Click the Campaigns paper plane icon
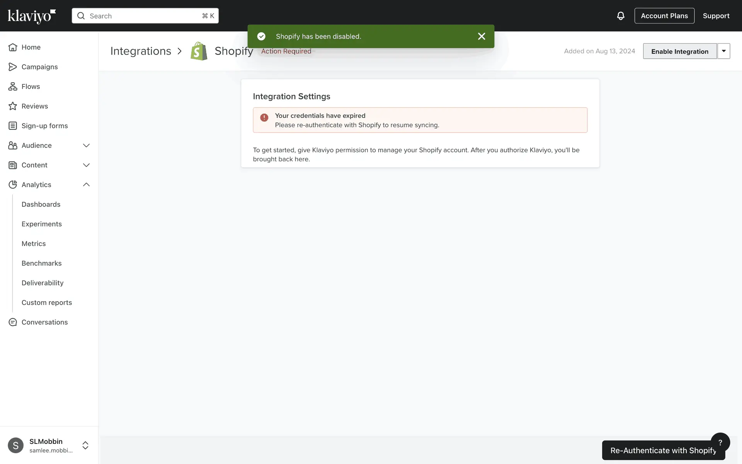The image size is (742, 464). (13, 67)
